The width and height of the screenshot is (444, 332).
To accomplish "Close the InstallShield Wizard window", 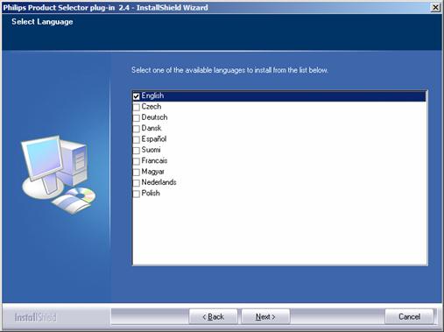I will (435, 7).
